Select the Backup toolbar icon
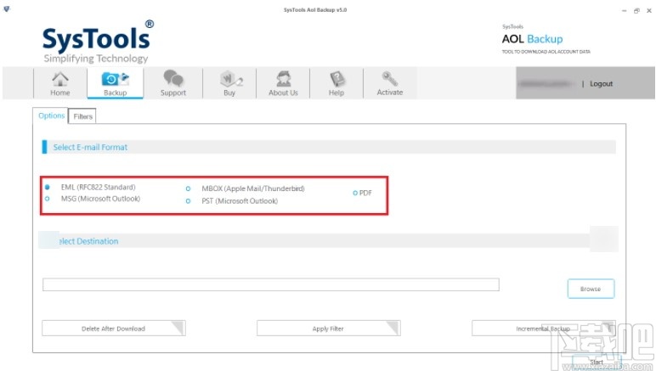 115,83
